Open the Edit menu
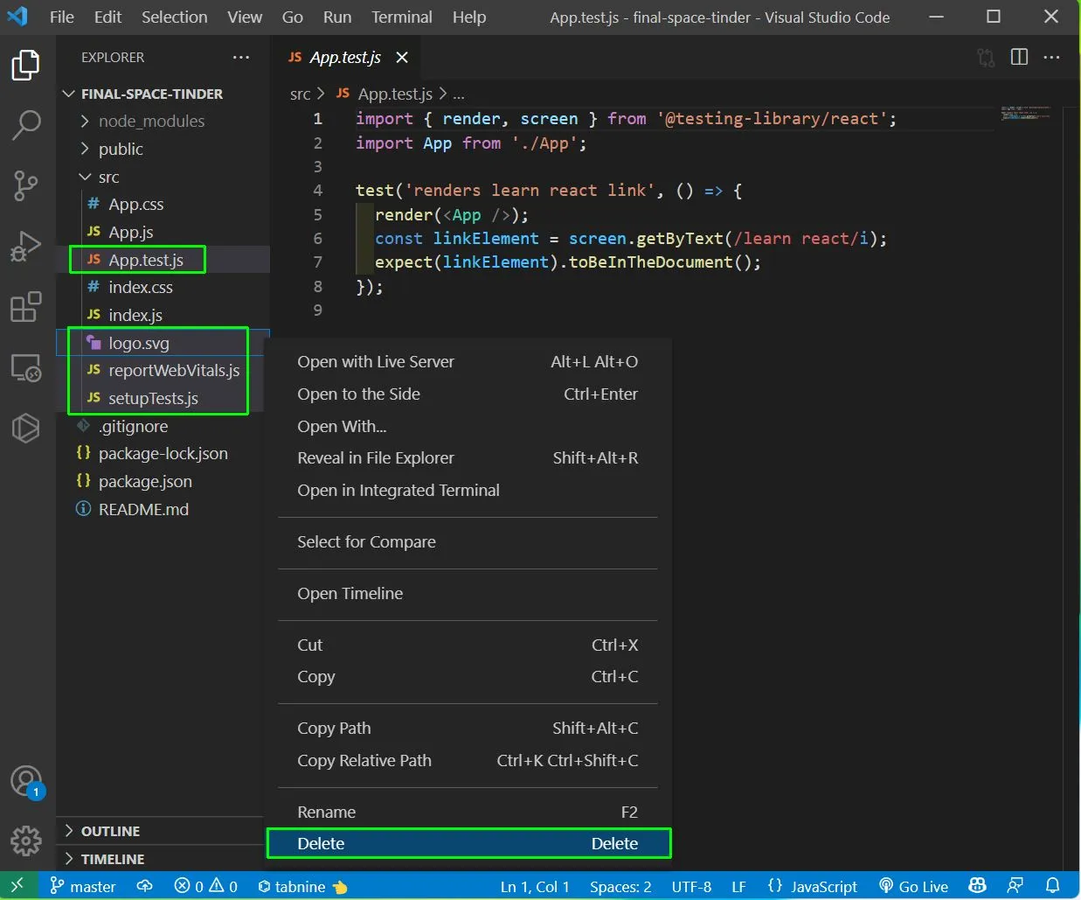Image resolution: width=1081 pixels, height=900 pixels. click(x=107, y=17)
